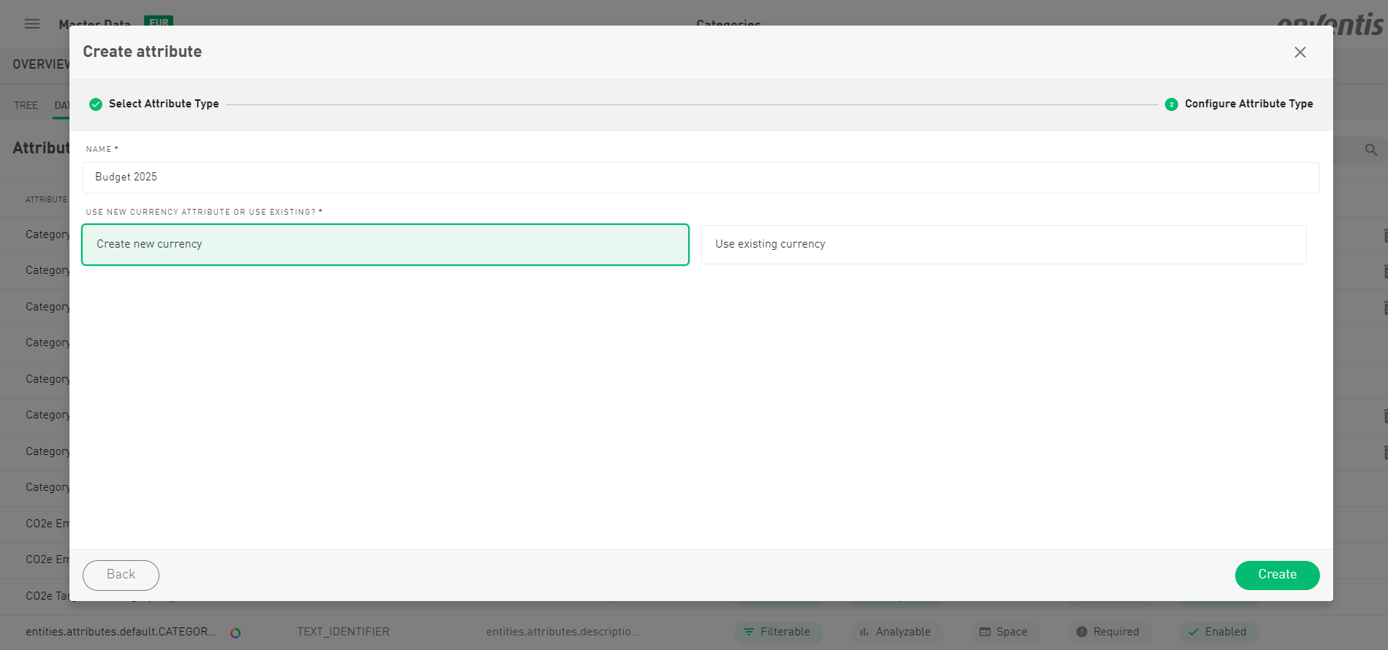The height and width of the screenshot is (650, 1388).
Task: Click the step 2 circle icon
Action: (x=1171, y=104)
